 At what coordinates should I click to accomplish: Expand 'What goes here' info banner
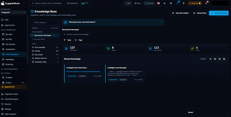pos(113,22)
